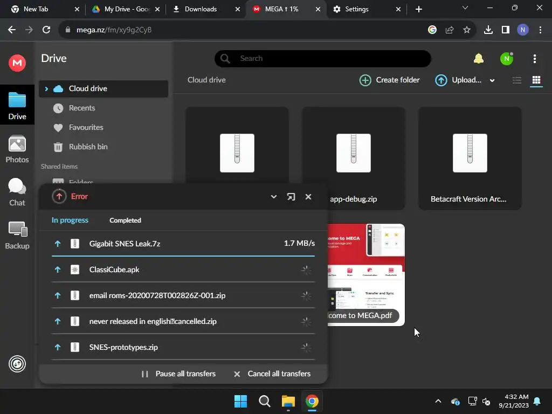Open the MEGA top-right three-dot menu
Screen dimensions: 552x414
(x=534, y=59)
